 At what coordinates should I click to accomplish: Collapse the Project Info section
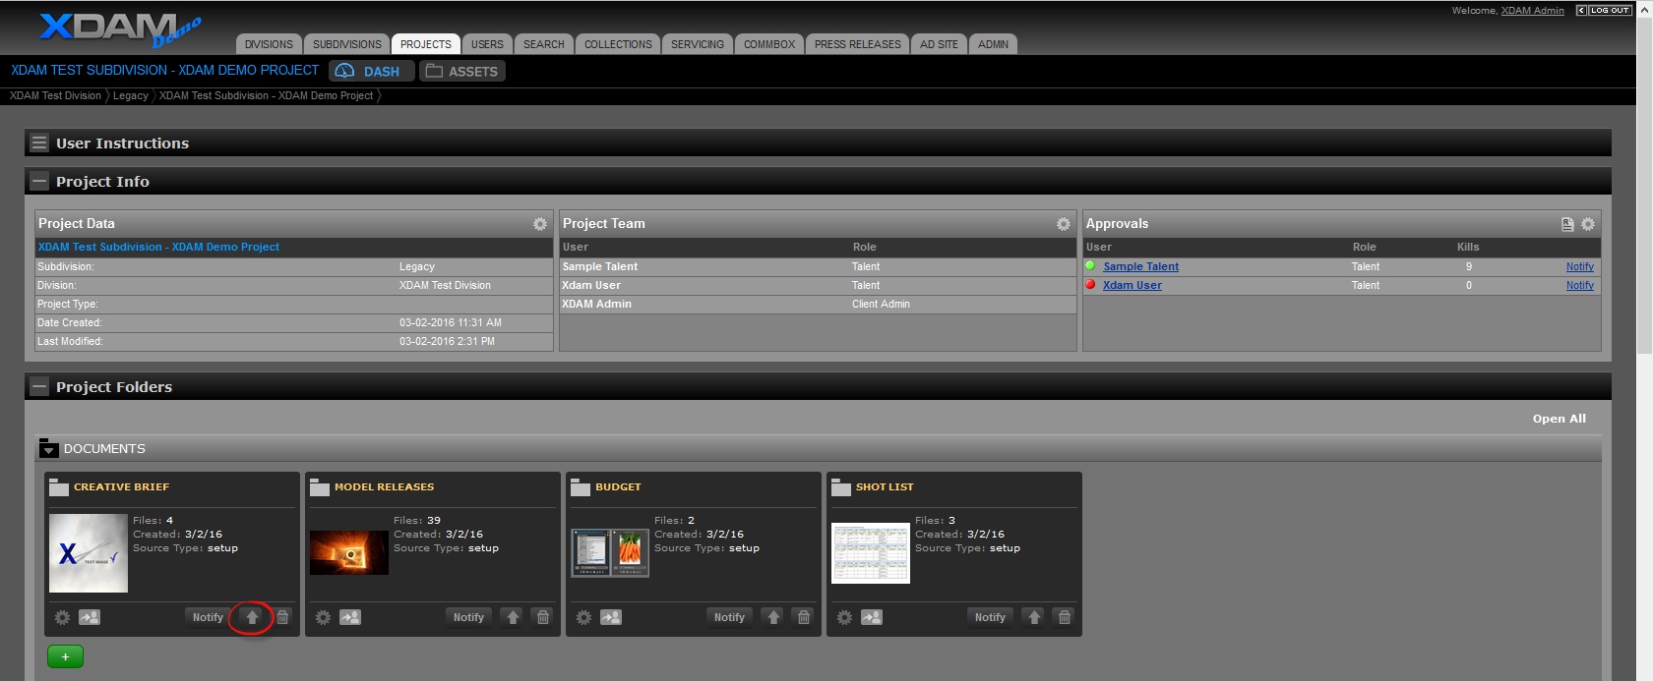point(39,182)
